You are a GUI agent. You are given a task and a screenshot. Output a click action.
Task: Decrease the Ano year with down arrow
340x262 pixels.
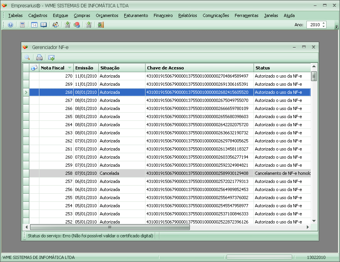[x=323, y=27]
